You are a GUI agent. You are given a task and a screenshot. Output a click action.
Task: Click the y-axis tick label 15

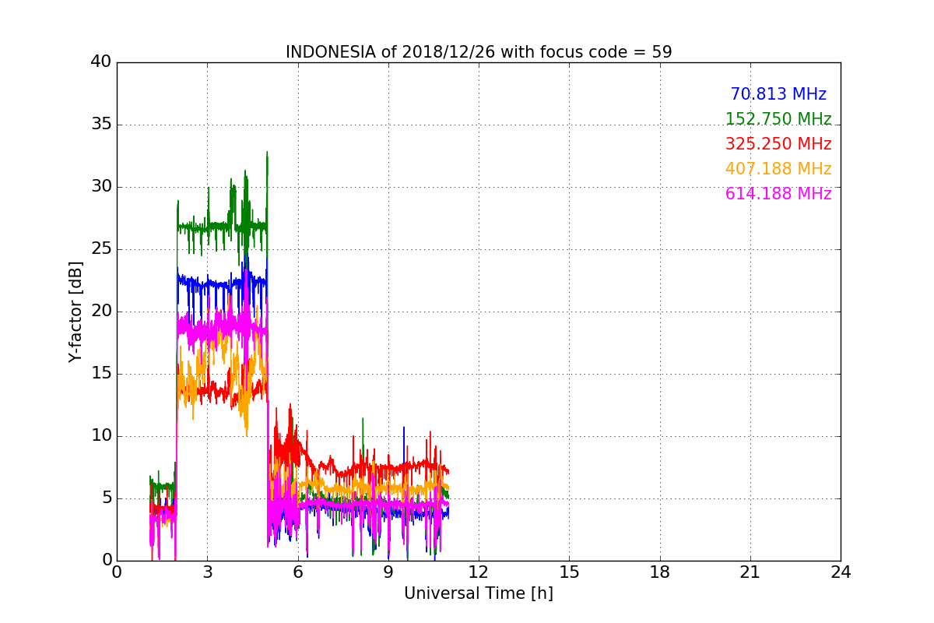[101, 374]
